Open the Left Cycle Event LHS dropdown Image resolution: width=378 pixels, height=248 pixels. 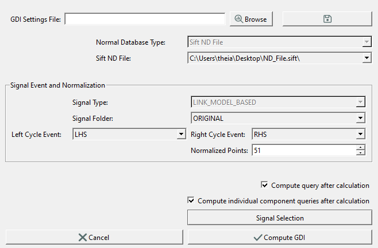(x=181, y=134)
